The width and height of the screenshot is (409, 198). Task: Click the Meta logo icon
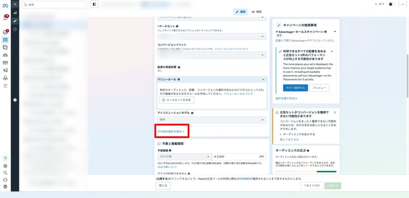point(5,6)
